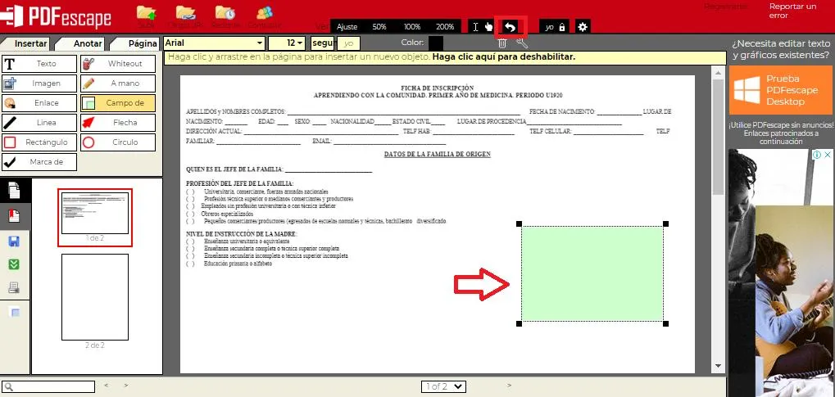Select the page 2 thumbnail

tap(95, 296)
